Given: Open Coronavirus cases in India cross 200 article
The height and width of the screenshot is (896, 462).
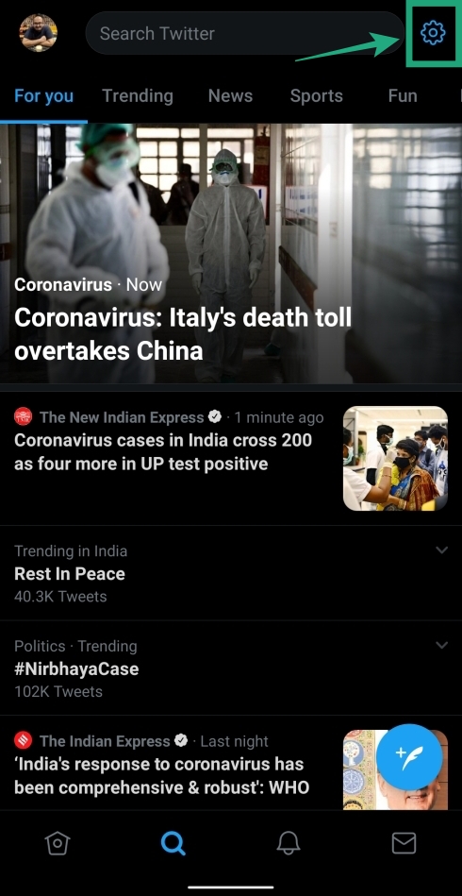Looking at the screenshot, I should [163, 452].
